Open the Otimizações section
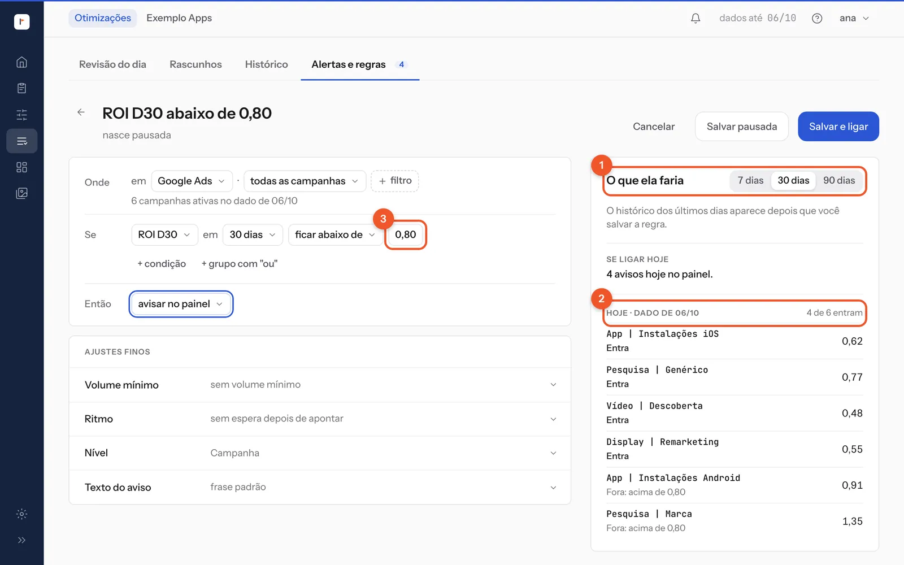Image resolution: width=904 pixels, height=565 pixels. click(103, 18)
